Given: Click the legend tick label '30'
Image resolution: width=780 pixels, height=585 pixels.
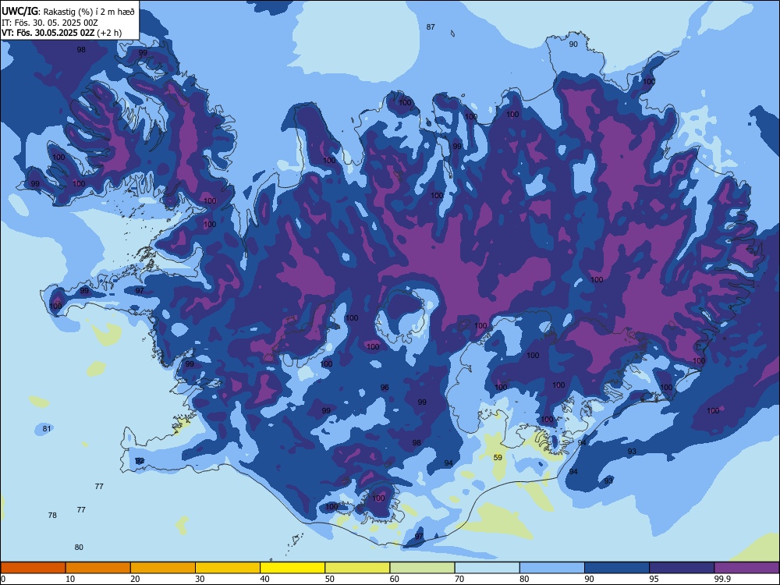Looking at the screenshot, I should tap(200, 579).
